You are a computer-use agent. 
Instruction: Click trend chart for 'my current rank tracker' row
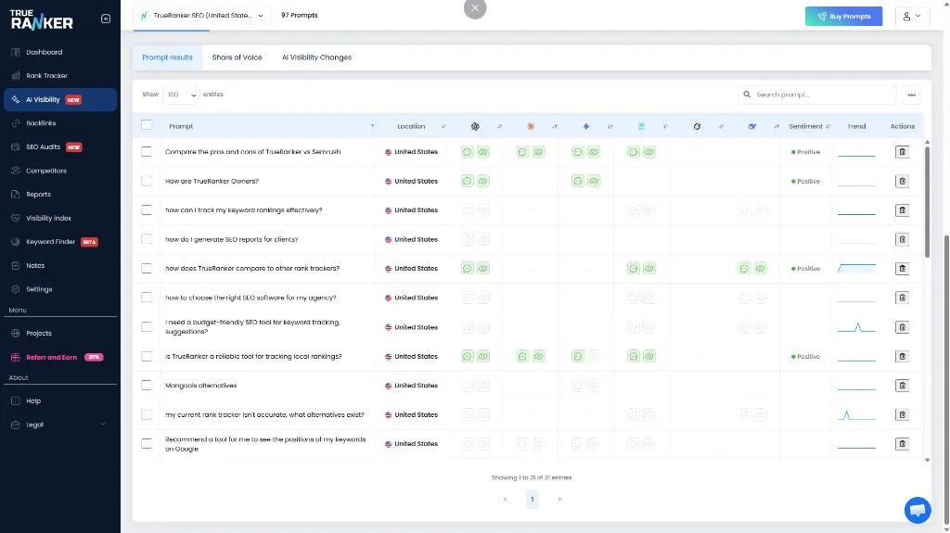coord(856,415)
